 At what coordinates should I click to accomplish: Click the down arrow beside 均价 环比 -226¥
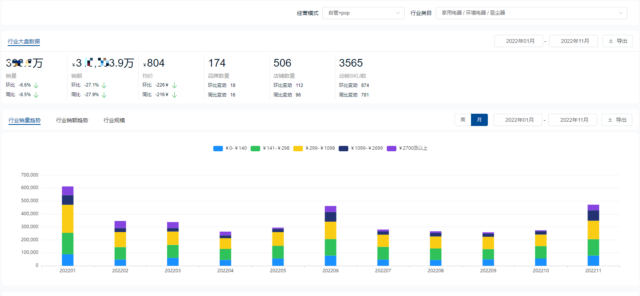(174, 85)
